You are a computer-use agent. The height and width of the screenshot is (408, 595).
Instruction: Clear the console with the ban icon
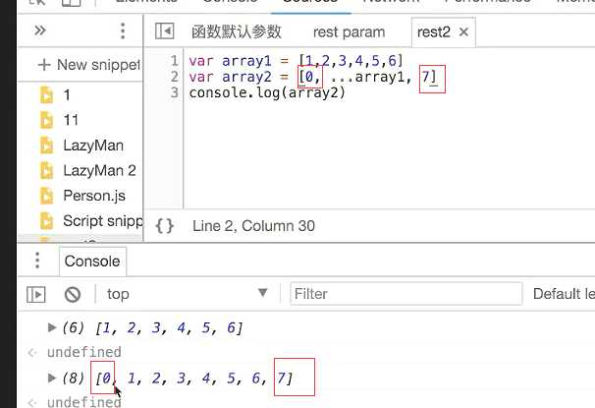(72, 294)
